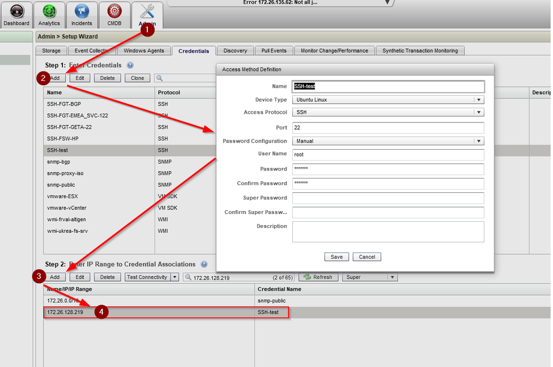Expand the Test Connectivity dropdown arrow
Viewport: 553px width, 367px height.
[x=173, y=277]
